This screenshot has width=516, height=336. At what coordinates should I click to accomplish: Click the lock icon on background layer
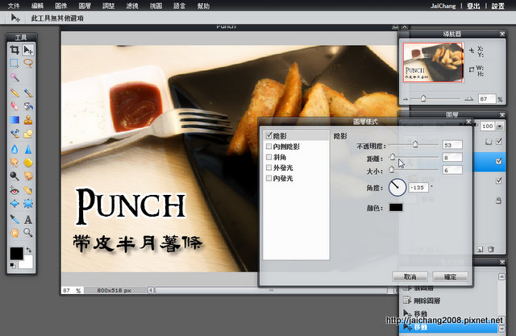point(499,200)
